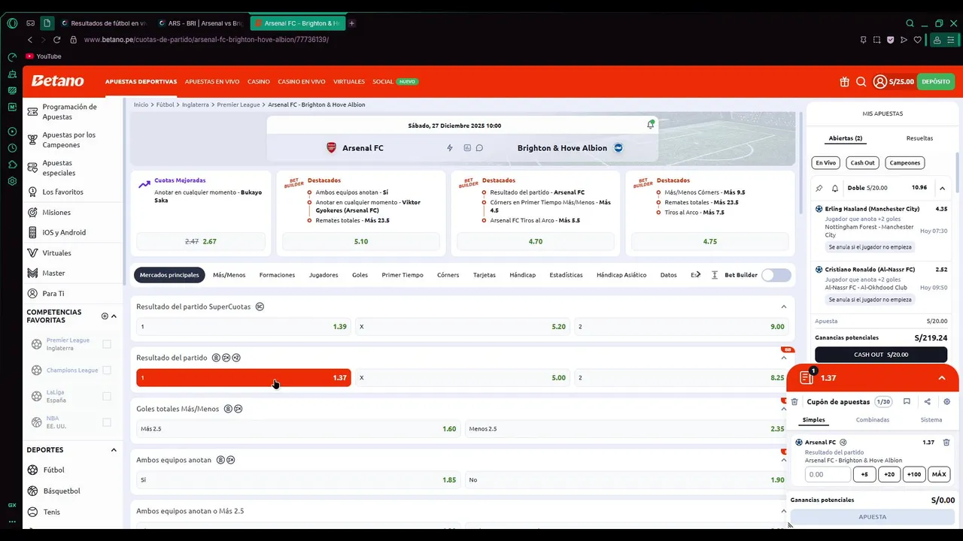The height and width of the screenshot is (541, 963).
Task: Click the green Depósito button
Action: coord(936,81)
